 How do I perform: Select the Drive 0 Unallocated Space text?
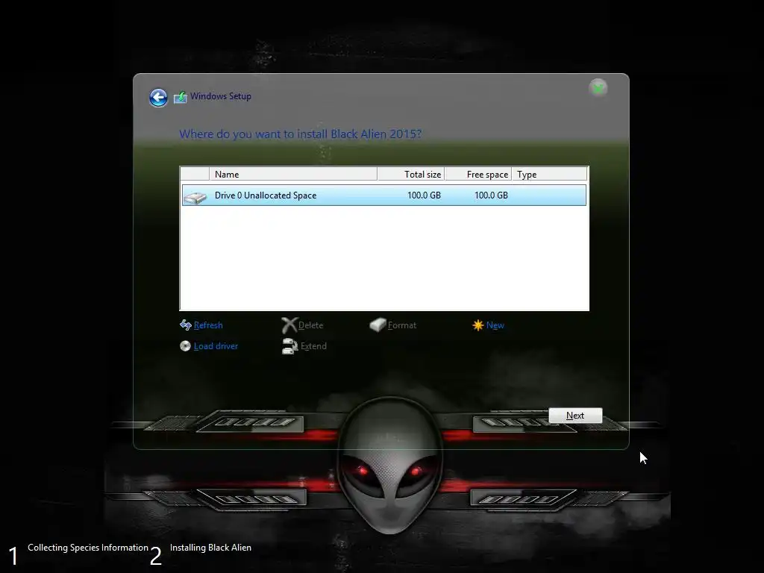[x=266, y=195]
